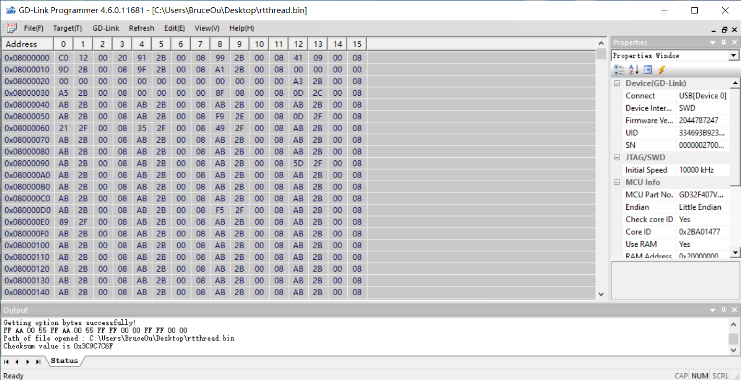Click the column 8 header

tap(220, 44)
